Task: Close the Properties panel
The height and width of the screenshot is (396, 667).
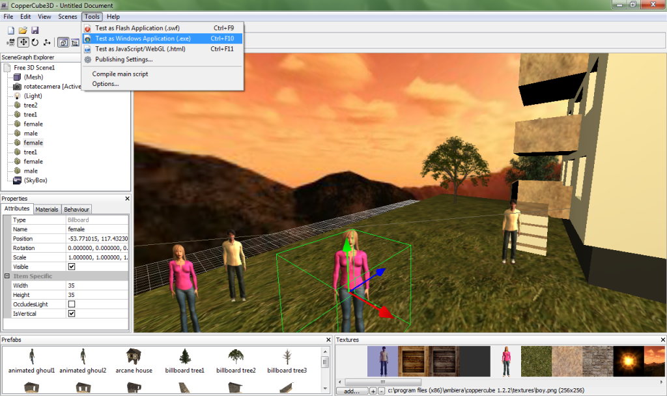Action: click(x=127, y=199)
